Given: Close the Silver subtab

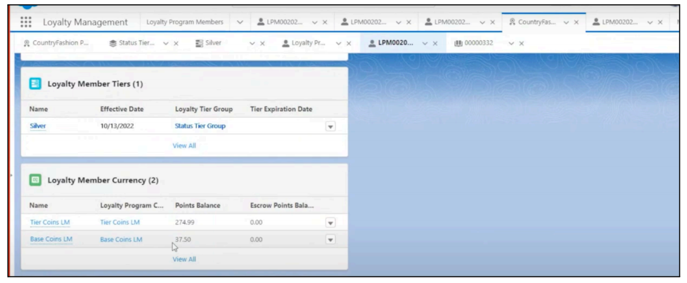Looking at the screenshot, I should click(264, 44).
